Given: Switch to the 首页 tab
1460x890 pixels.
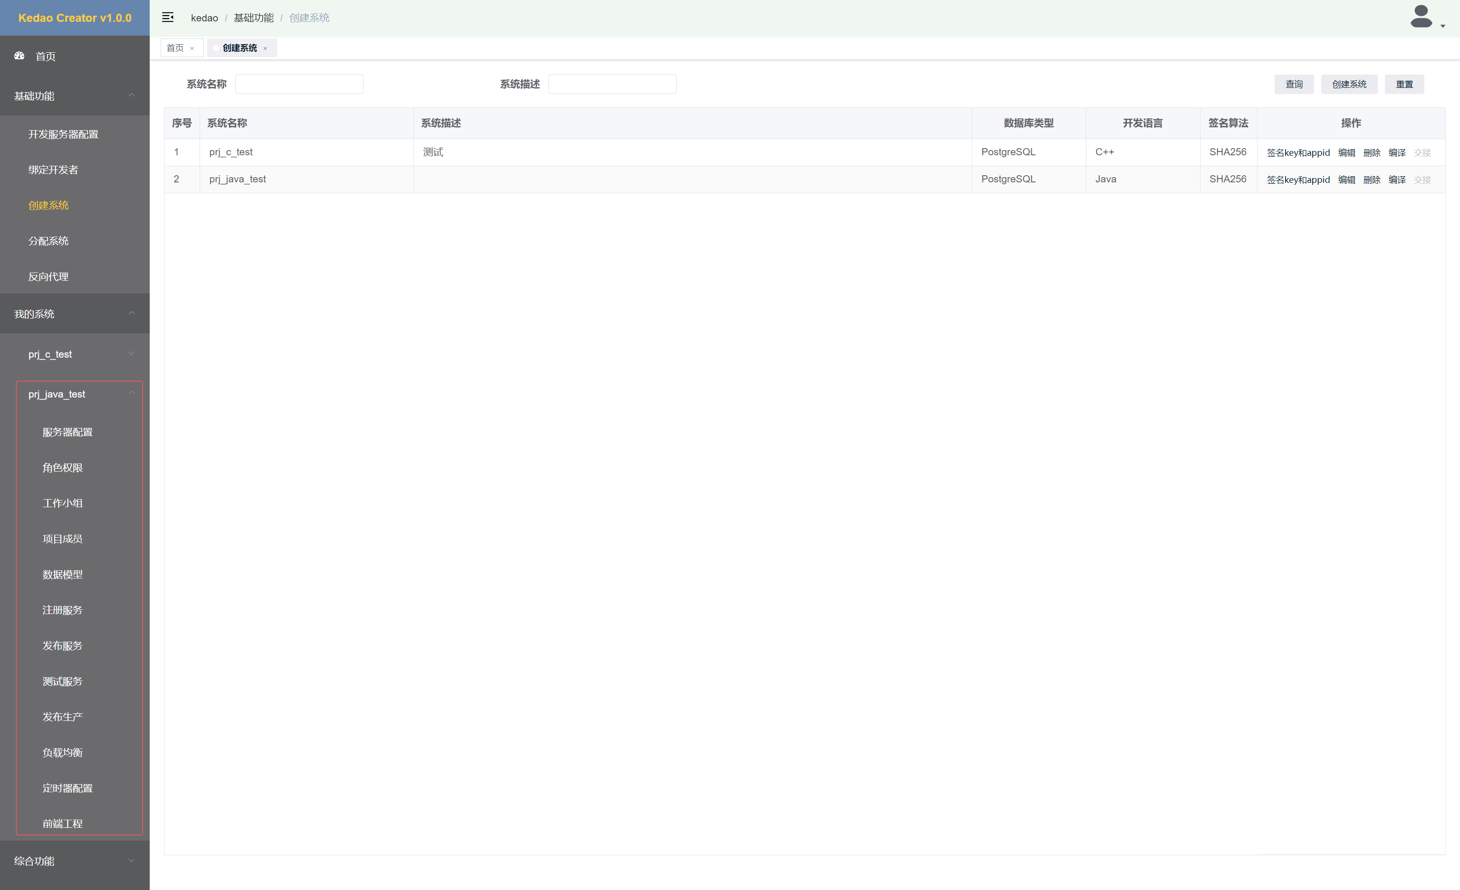Looking at the screenshot, I should (175, 48).
